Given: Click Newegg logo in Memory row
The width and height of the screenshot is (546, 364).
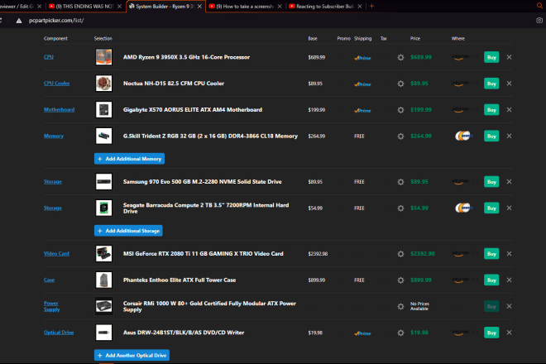Looking at the screenshot, I should tap(464, 136).
